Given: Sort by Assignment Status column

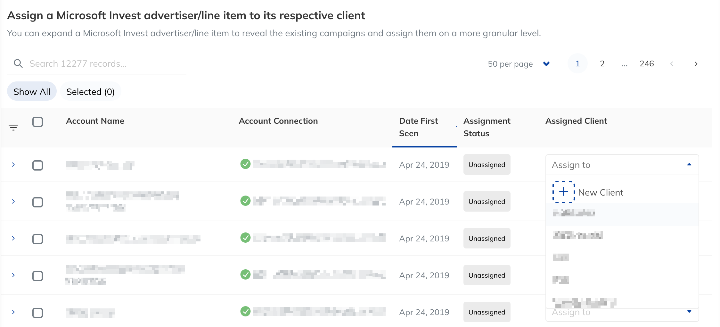Looking at the screenshot, I should pyautogui.click(x=487, y=127).
